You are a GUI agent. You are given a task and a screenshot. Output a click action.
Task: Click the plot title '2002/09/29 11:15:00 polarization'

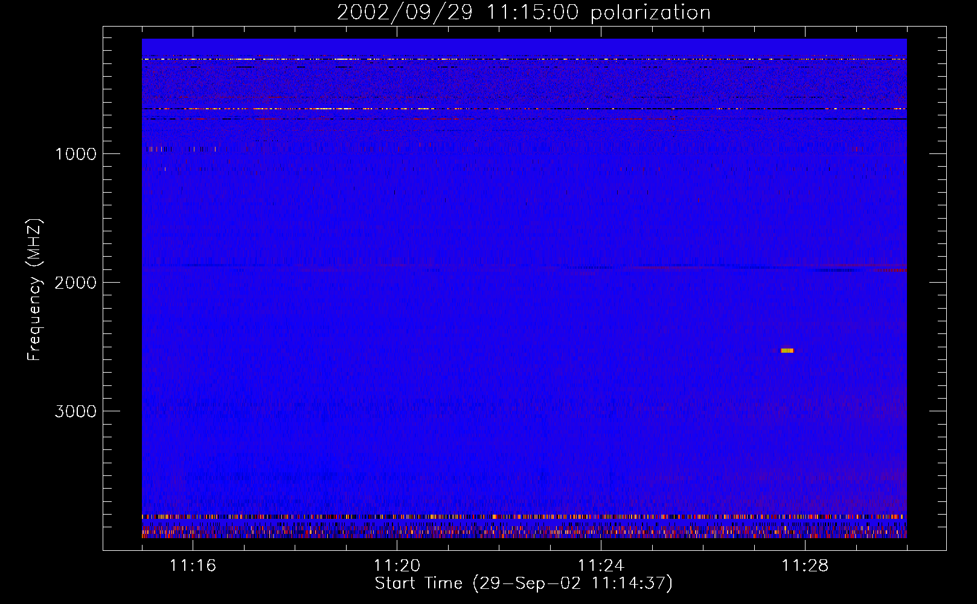coord(524,13)
